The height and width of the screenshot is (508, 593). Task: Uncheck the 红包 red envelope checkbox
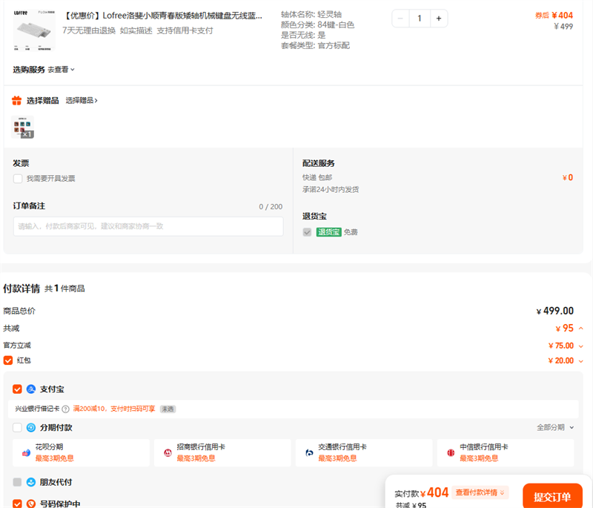[8, 360]
